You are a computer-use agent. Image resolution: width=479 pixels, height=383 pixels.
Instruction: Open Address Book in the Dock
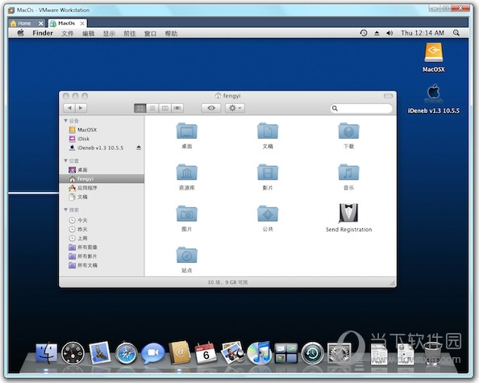[180, 353]
